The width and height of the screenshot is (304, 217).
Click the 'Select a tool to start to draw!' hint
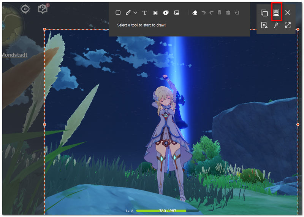tap(141, 25)
